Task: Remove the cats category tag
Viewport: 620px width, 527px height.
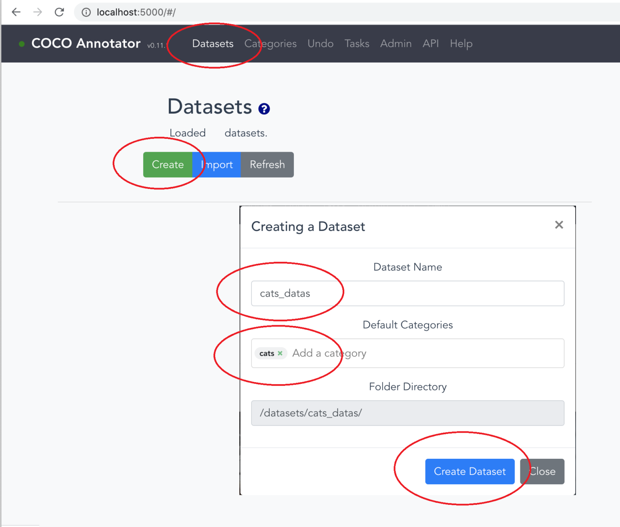Action: [280, 353]
